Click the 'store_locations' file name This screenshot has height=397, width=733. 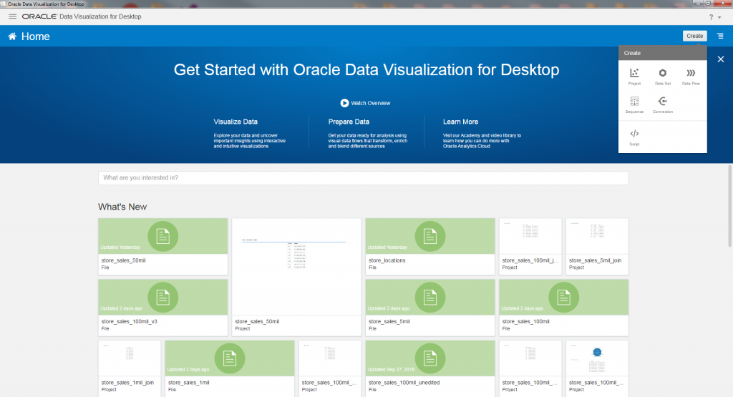pos(387,260)
